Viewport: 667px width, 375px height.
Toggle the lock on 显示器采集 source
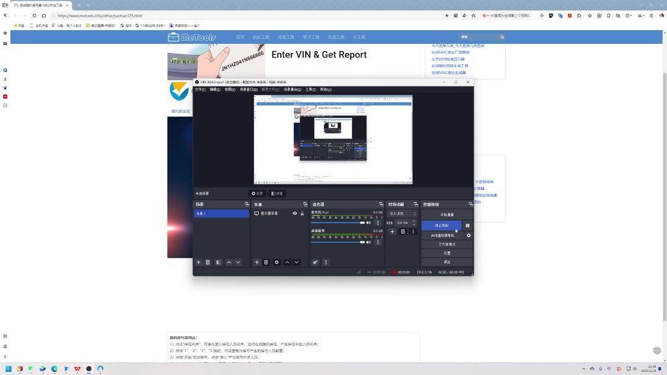coord(302,213)
